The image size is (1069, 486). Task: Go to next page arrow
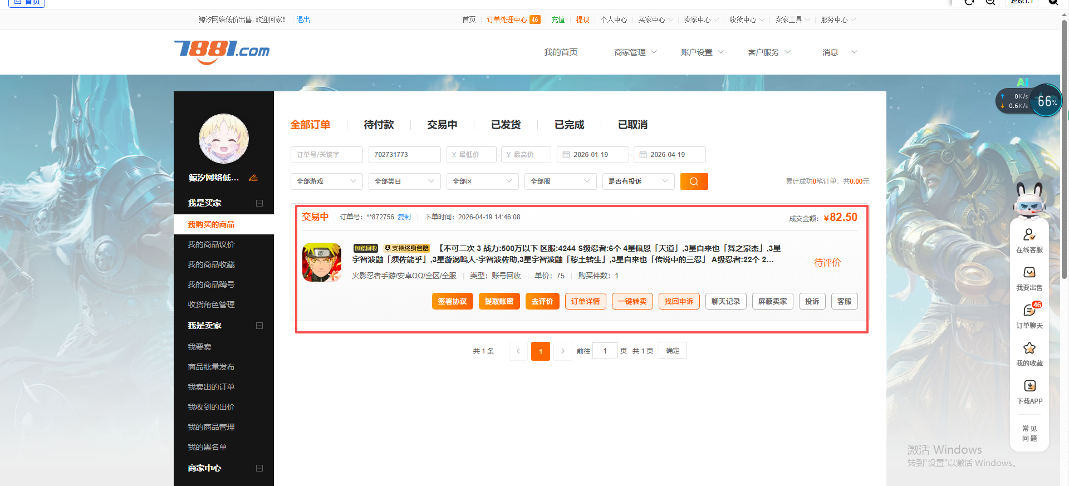(x=563, y=351)
